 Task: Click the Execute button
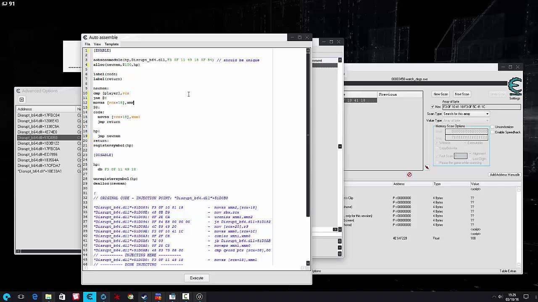point(196,278)
